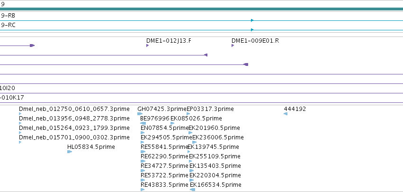
Task: Select the 9-RB transcript line
Action: coord(202,20)
